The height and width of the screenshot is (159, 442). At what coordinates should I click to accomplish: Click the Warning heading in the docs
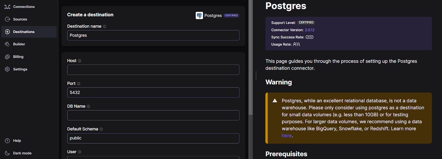[x=279, y=82]
